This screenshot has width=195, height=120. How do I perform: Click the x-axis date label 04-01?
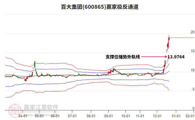23,116
